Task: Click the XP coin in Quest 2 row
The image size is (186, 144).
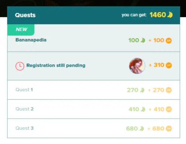Action: 169,109
